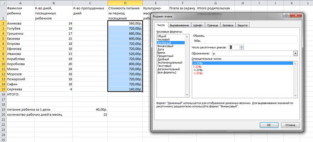Image resolution: width=313 pixels, height=142 pixels.
Task: Select the cell showing 800,00р.
Action: tap(125, 64)
